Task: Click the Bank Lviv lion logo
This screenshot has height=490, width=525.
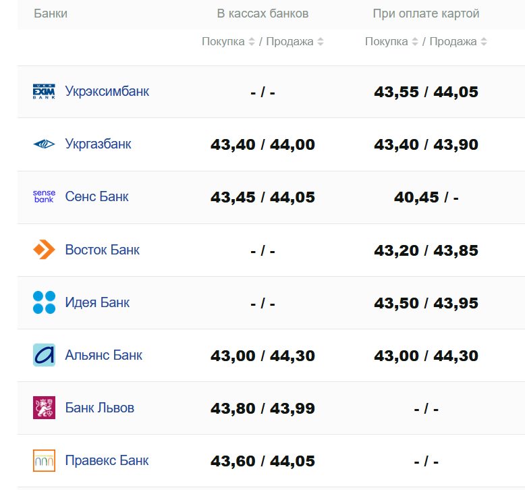Action: coord(44,408)
